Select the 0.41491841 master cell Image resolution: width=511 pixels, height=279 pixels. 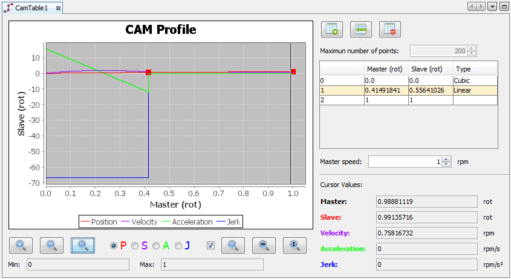click(386, 90)
